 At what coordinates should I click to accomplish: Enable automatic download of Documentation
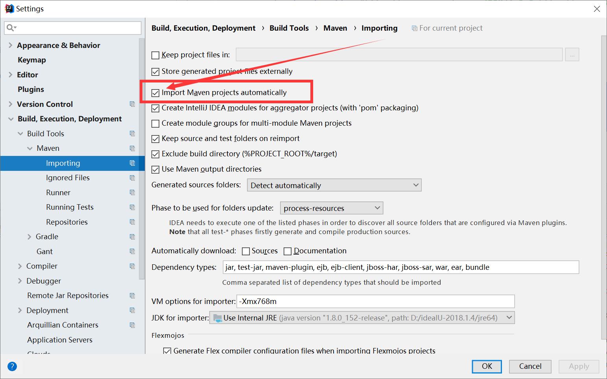click(x=288, y=251)
